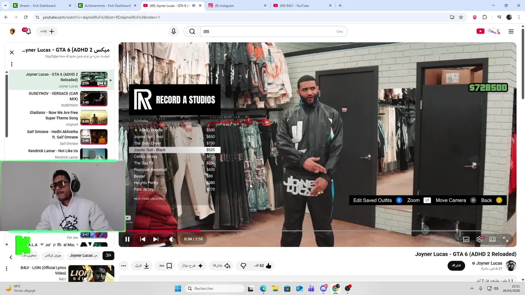
Task: Click the taskbar Rechercher search box
Action: pyautogui.click(x=214, y=289)
